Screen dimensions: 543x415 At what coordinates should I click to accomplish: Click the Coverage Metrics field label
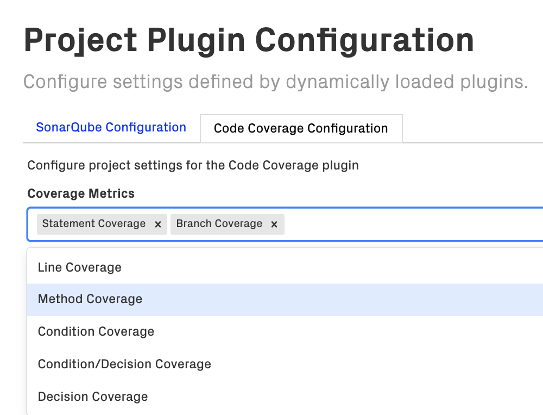(x=81, y=194)
